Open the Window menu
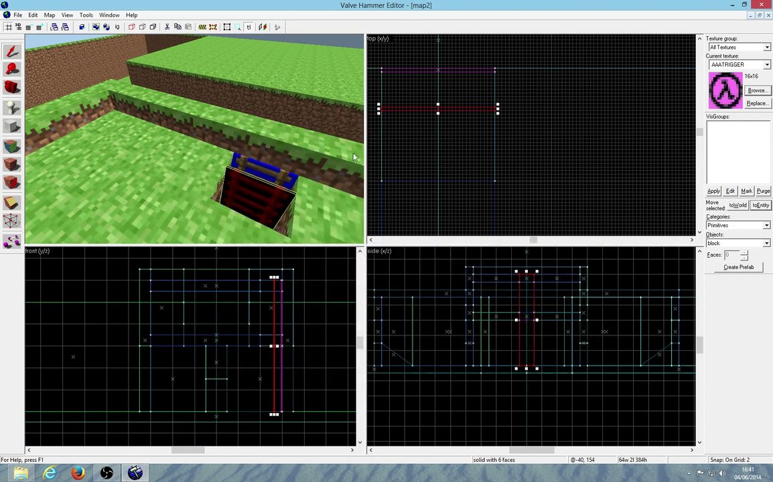 pyautogui.click(x=109, y=15)
